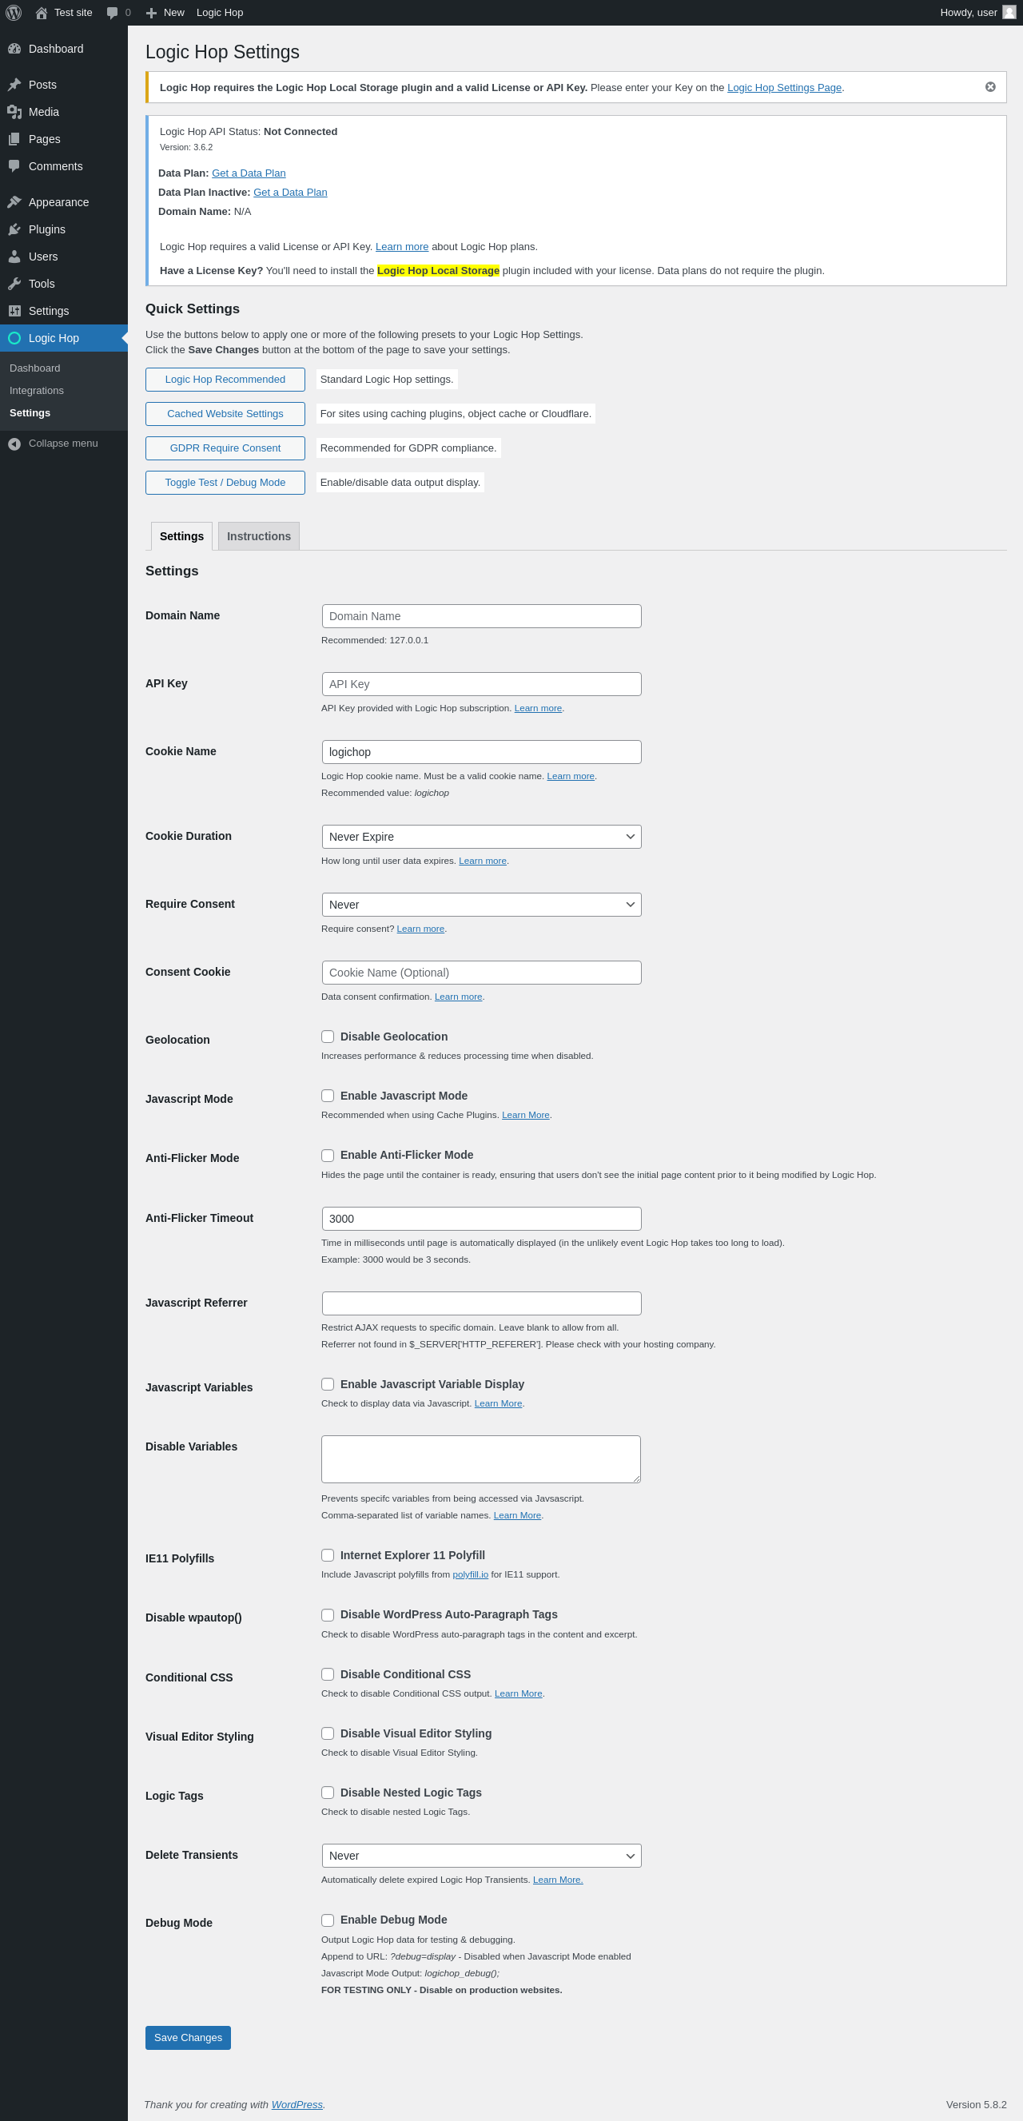Viewport: 1023px width, 2121px height.
Task: Open Integrations in Logic Hop submenu
Action: (36, 390)
